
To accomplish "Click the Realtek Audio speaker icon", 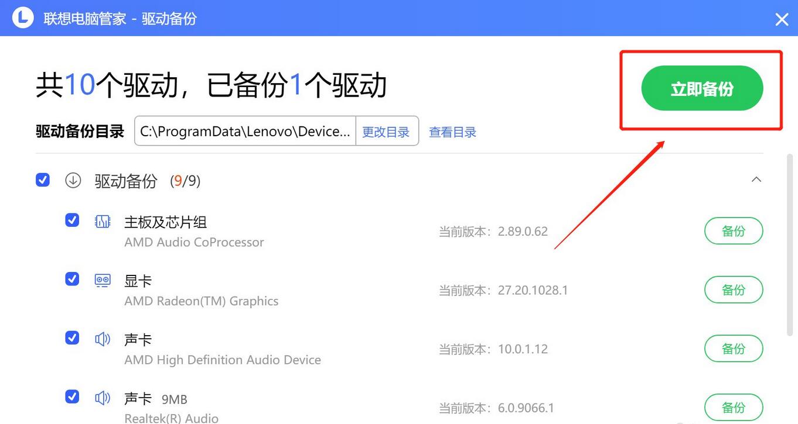I will click(103, 398).
